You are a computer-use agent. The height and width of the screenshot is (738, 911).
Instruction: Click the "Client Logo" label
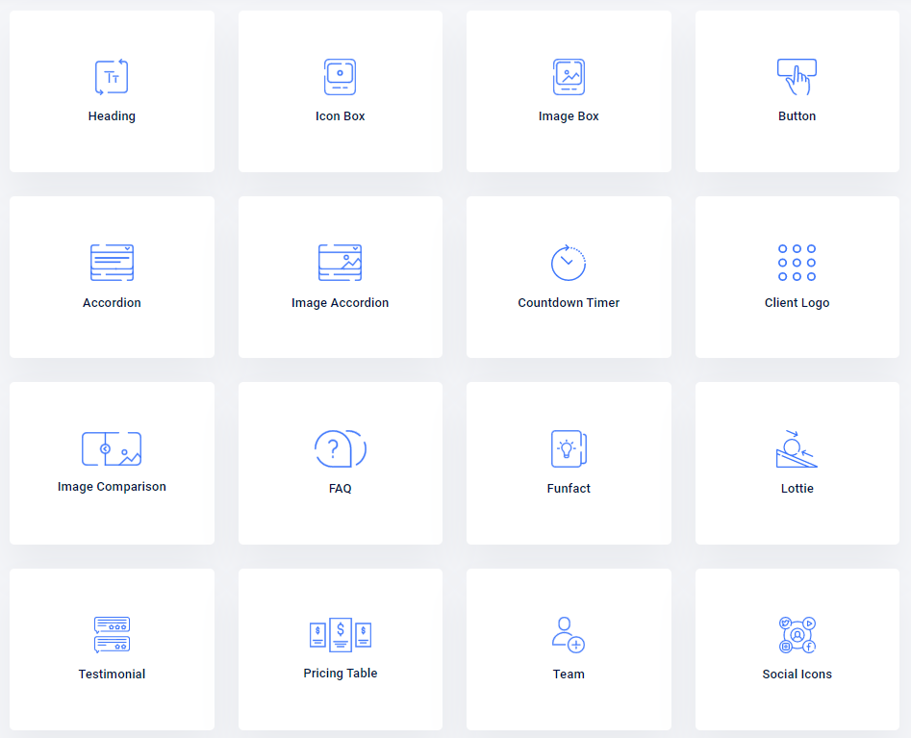tap(797, 303)
